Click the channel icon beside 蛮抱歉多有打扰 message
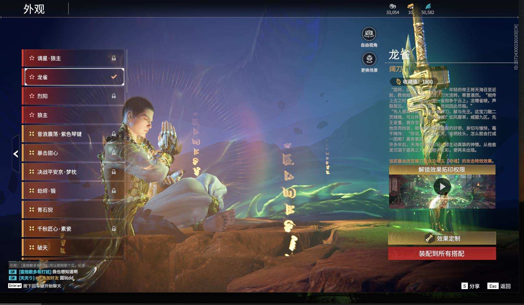This screenshot has height=305, width=524. (13, 272)
